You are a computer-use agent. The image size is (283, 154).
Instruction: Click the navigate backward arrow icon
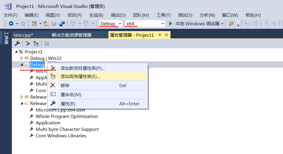tap(11, 23)
